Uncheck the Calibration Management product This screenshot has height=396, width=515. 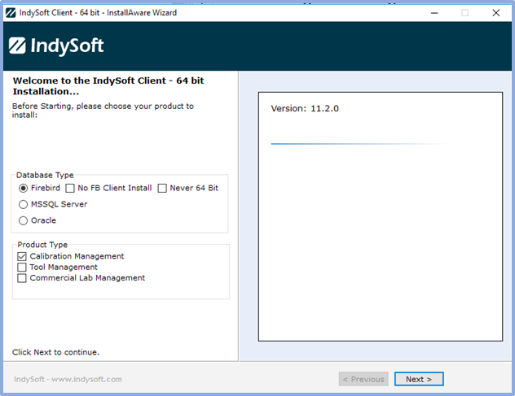tap(22, 256)
